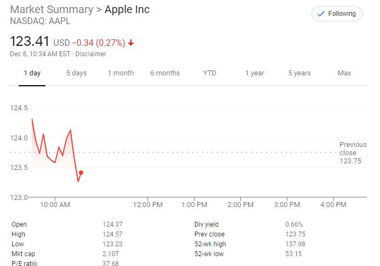Switch to the 5 days tab
This screenshot has height=266, width=380.
click(76, 73)
